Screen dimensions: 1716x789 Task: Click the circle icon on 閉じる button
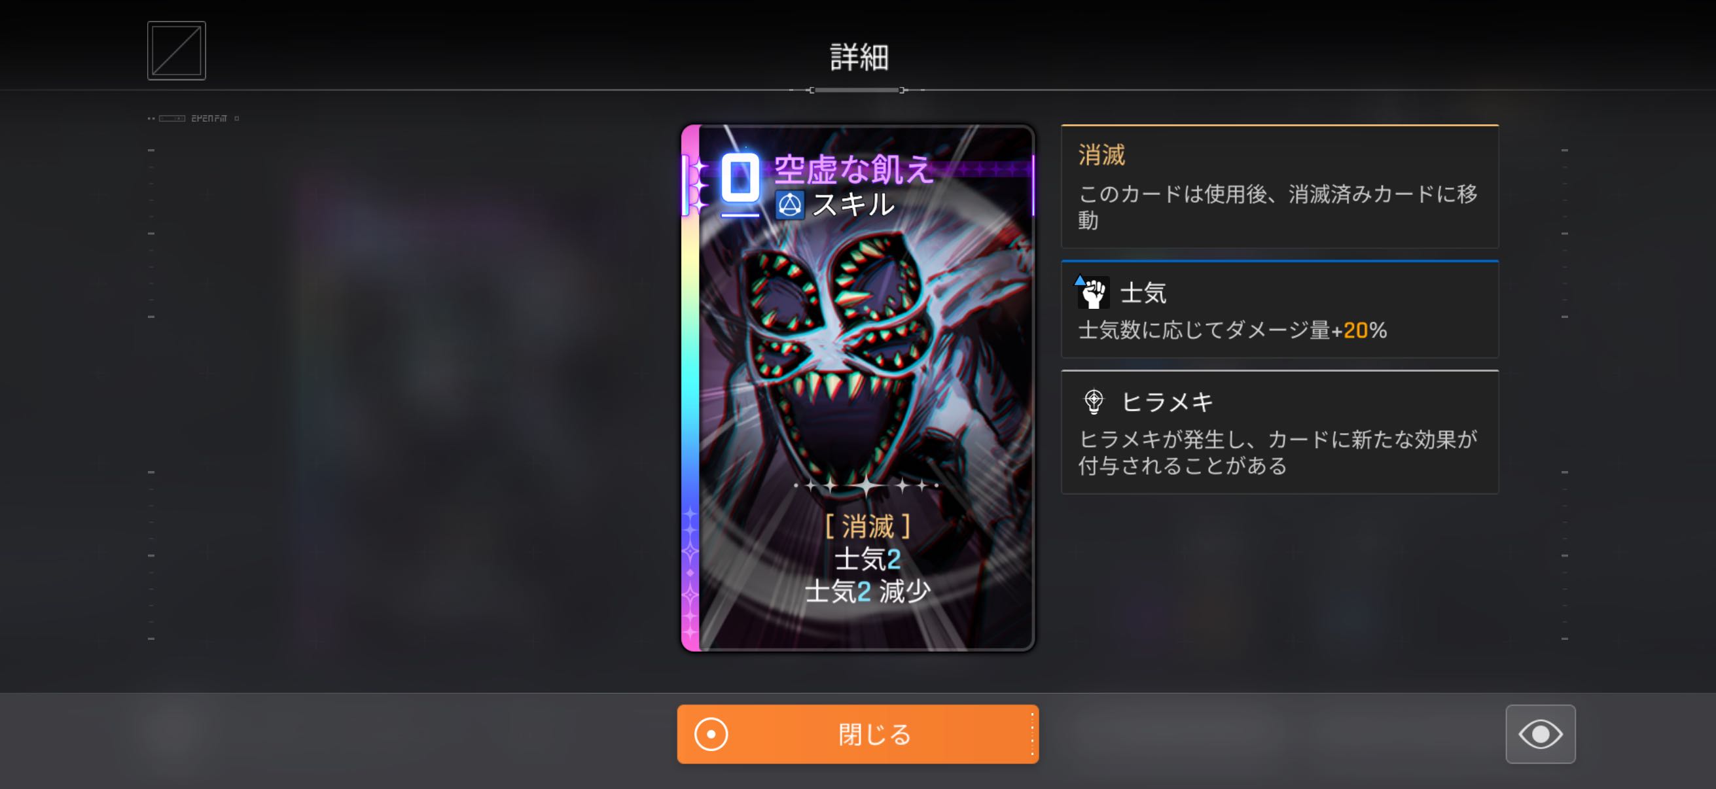(x=711, y=734)
